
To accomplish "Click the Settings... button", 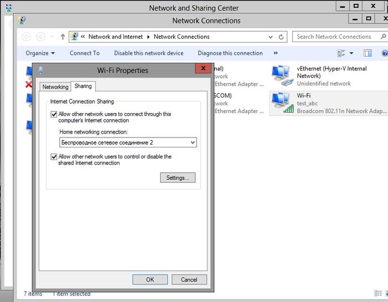I will (177, 178).
